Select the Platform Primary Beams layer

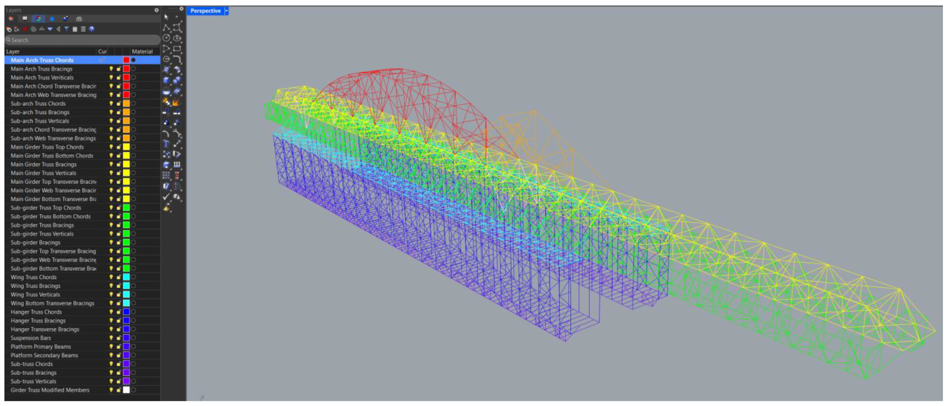[x=41, y=347]
